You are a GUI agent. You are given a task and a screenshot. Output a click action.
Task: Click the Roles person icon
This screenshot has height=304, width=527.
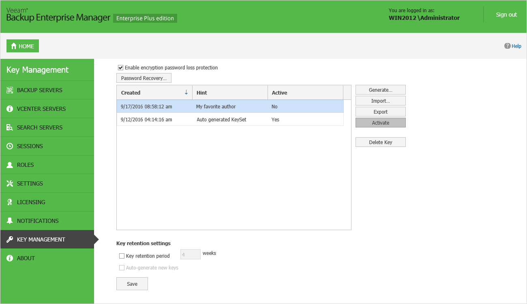[x=10, y=165]
